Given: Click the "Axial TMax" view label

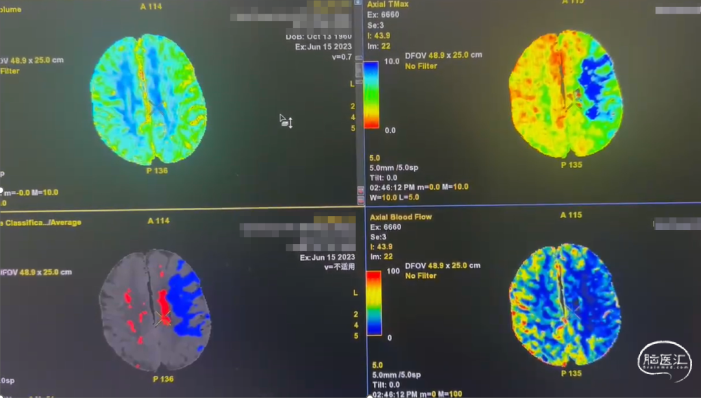Looking at the screenshot, I should pyautogui.click(x=388, y=5).
